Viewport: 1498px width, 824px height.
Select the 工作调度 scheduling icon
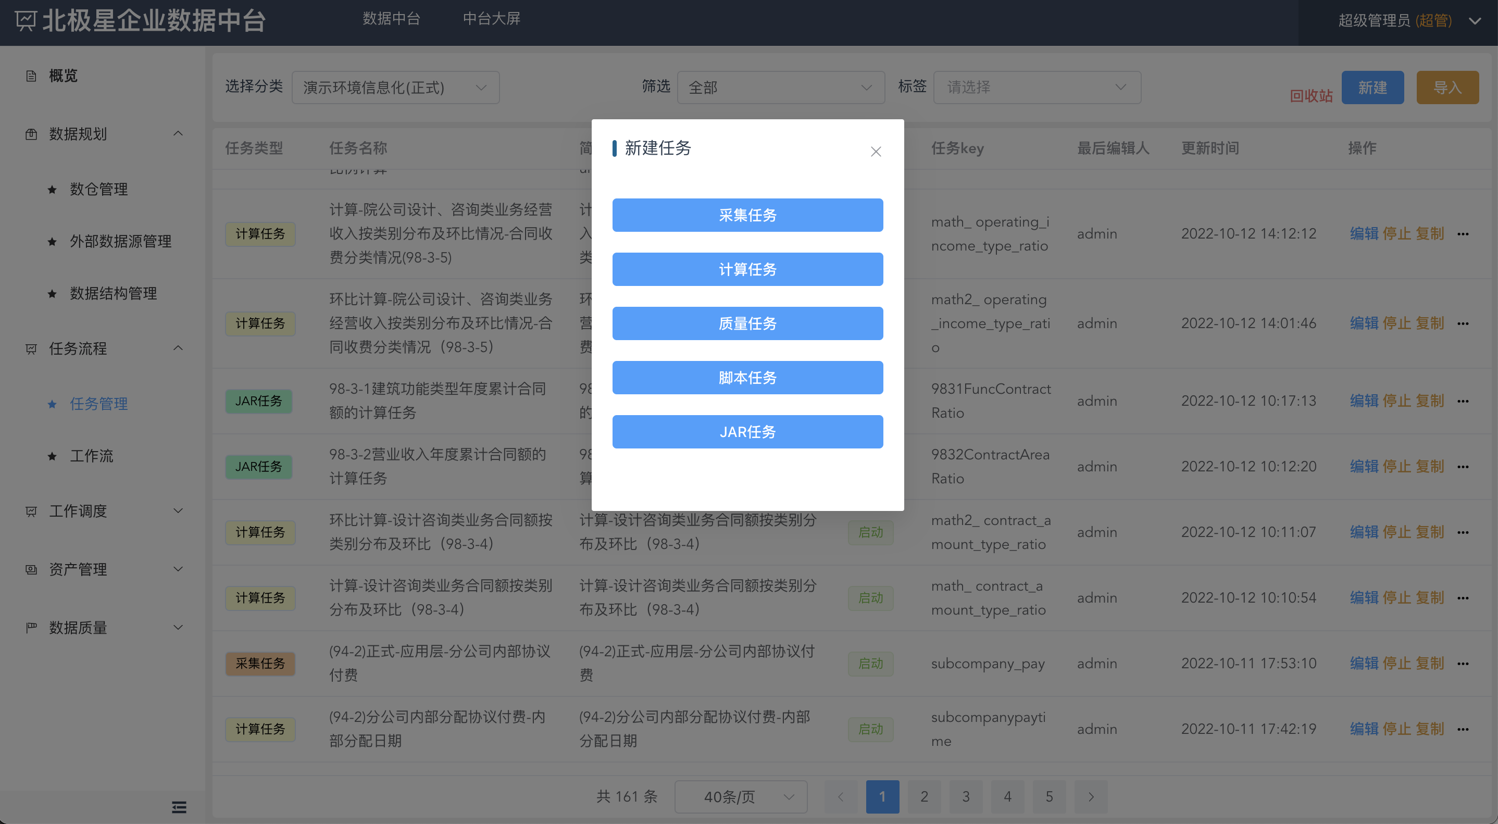pyautogui.click(x=31, y=510)
